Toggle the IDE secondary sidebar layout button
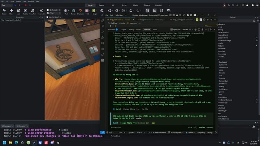260x146 pixels. point(180,15)
